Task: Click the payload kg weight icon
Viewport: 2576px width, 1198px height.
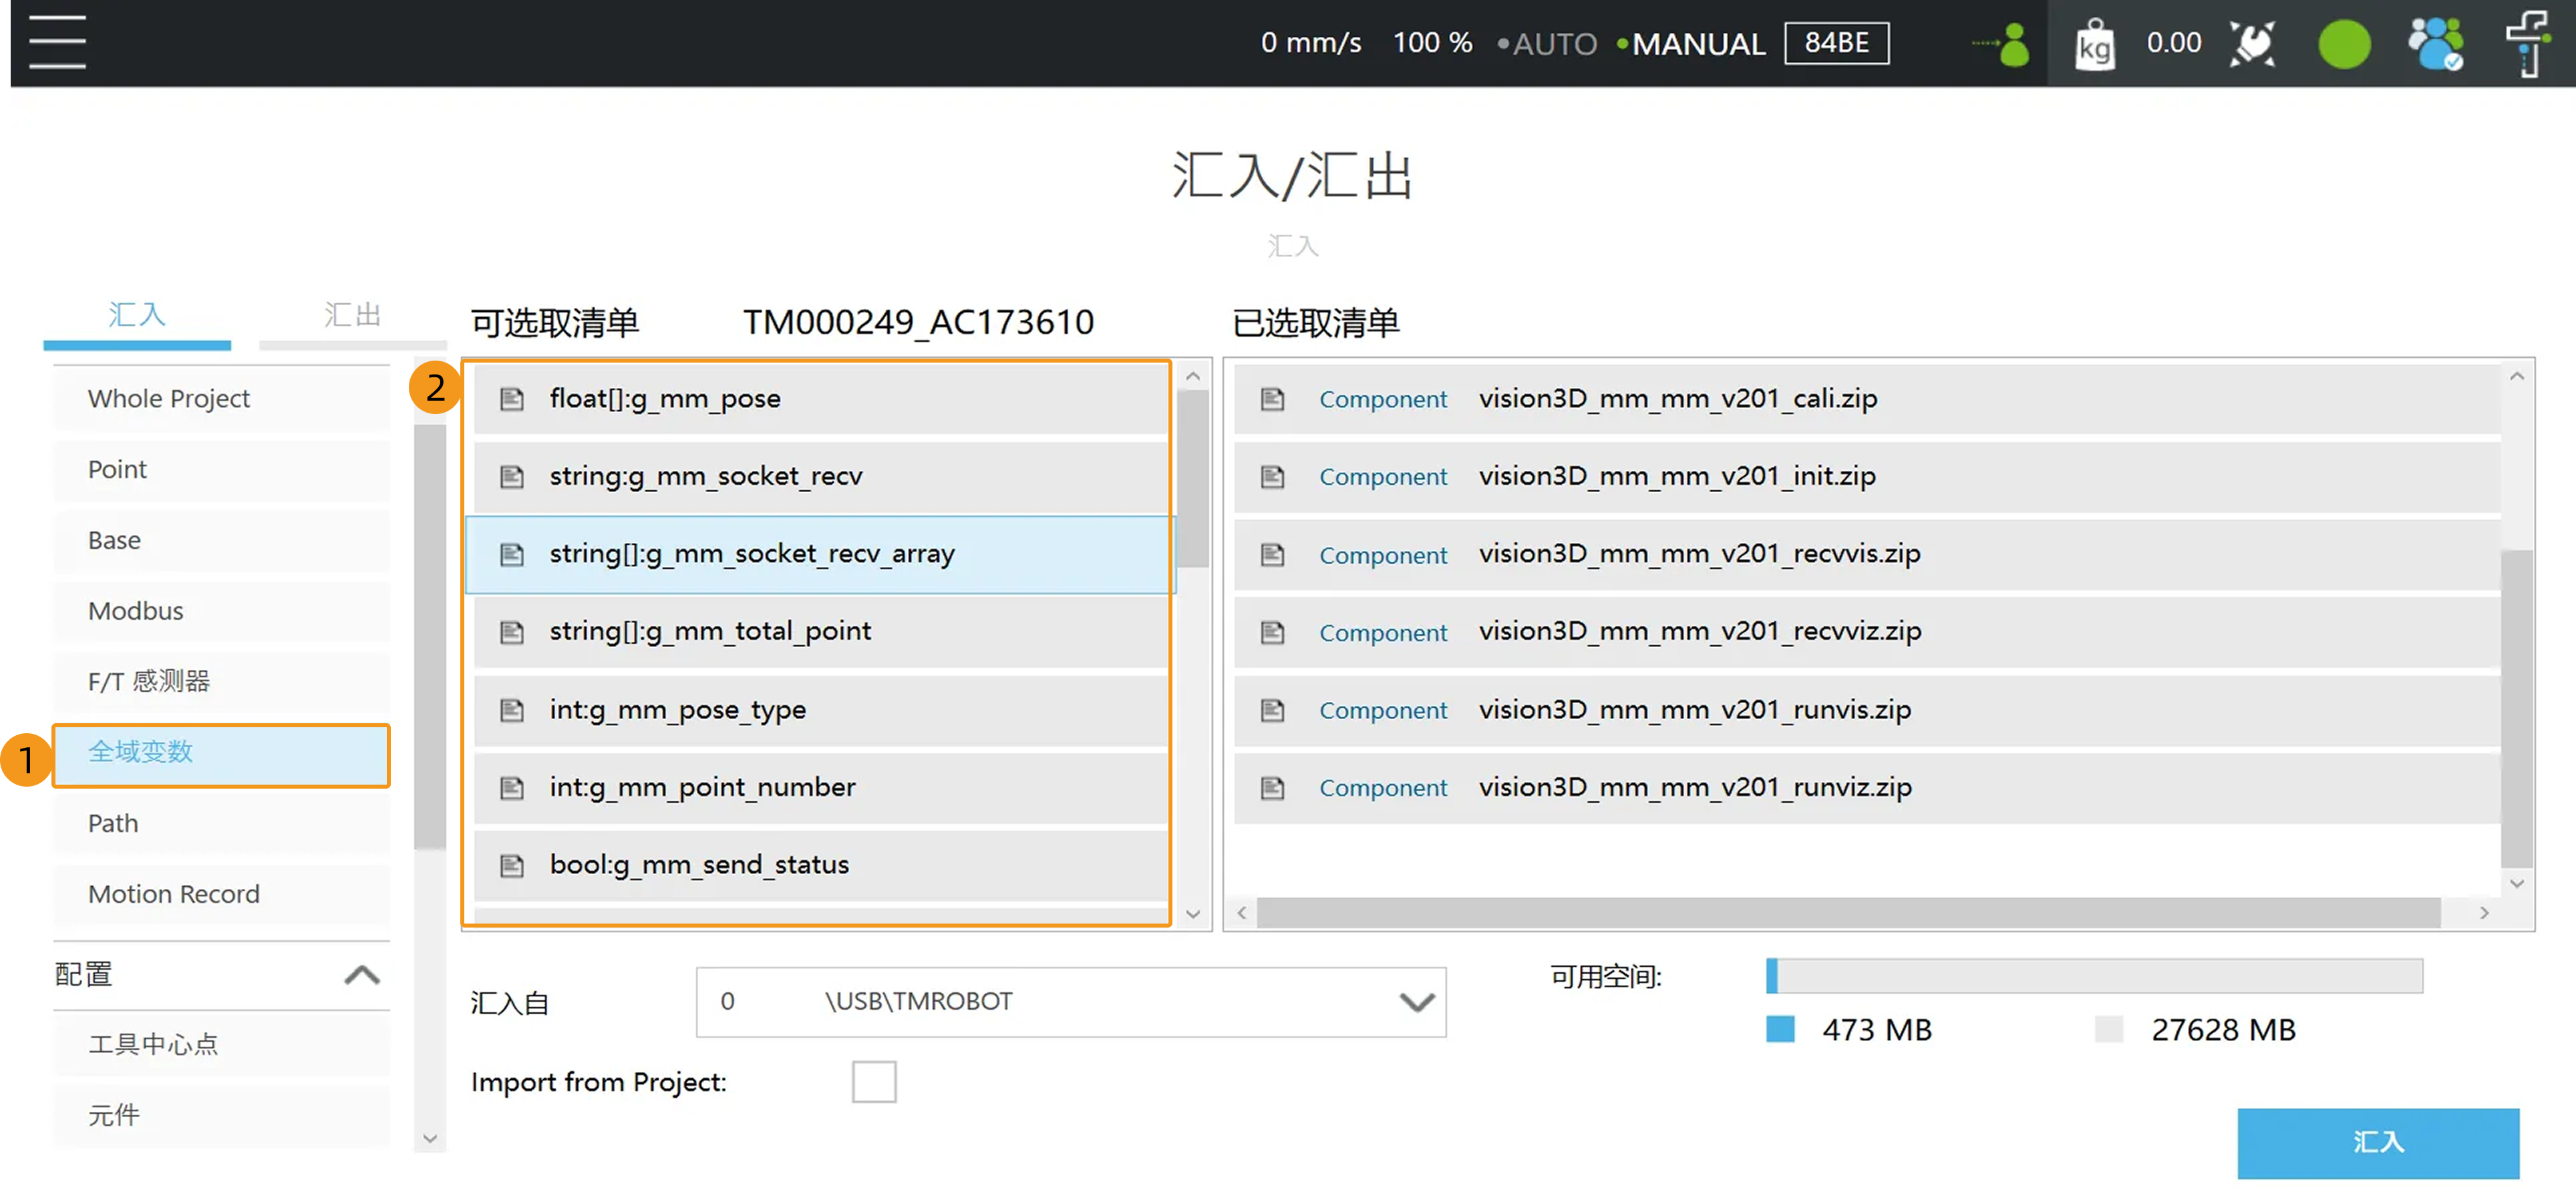Action: point(2094,44)
